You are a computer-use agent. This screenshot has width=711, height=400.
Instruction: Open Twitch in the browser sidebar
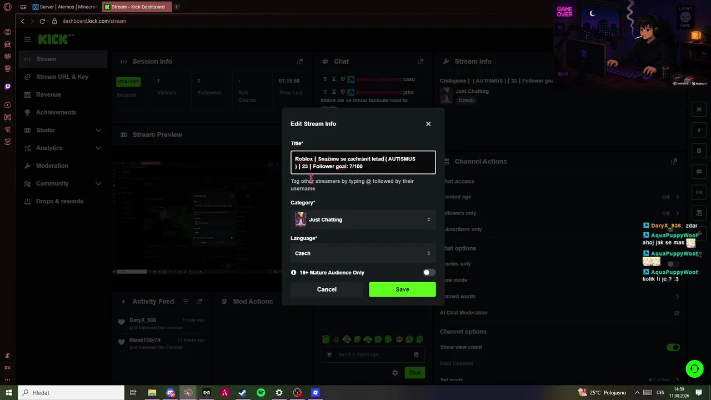click(x=7, y=87)
